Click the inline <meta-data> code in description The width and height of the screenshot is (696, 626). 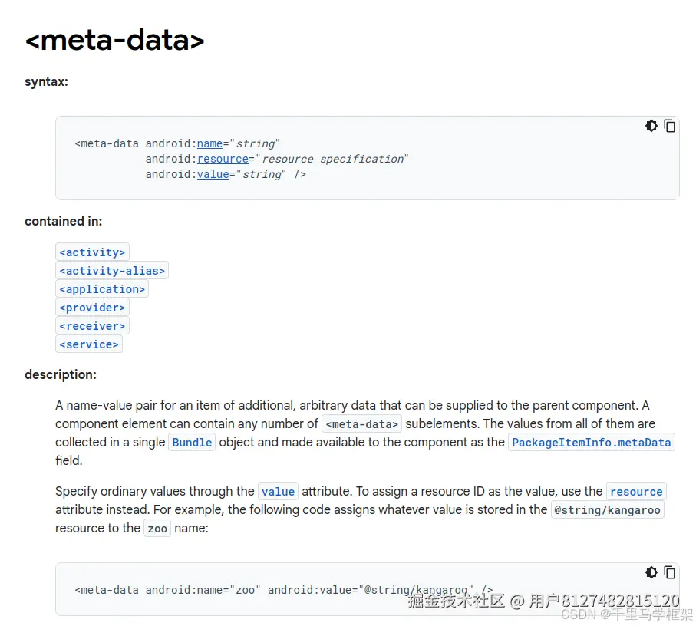click(x=361, y=424)
